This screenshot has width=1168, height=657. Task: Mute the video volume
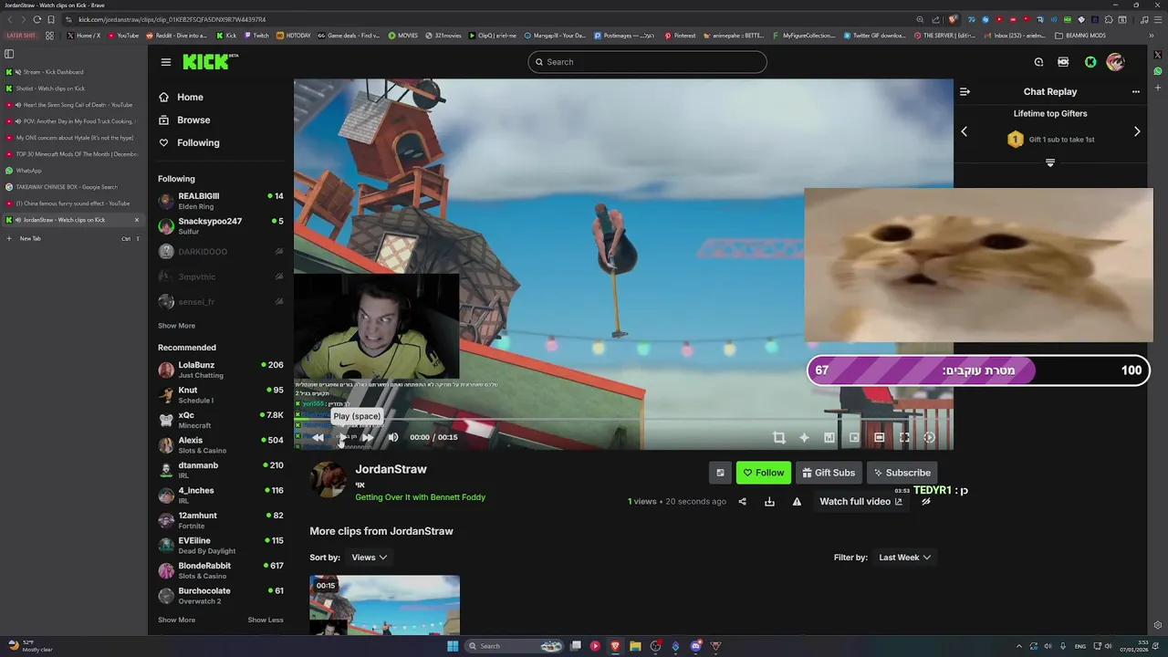(x=393, y=437)
